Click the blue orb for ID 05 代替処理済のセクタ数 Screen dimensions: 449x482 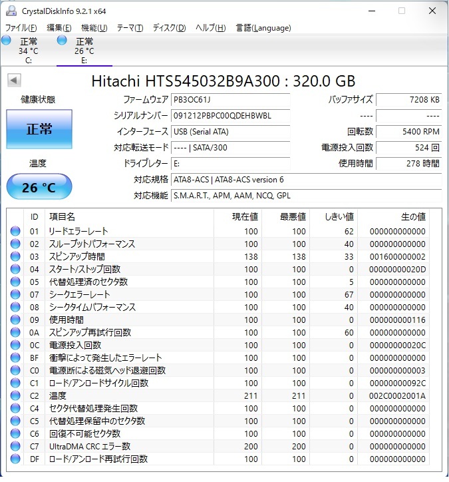[x=15, y=282]
